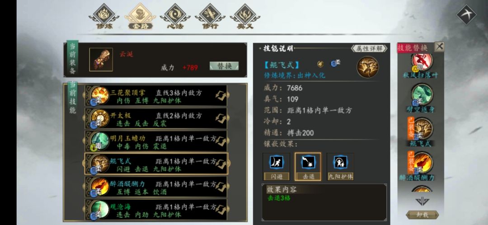This screenshot has width=488, height=225.
Task: Click the 属性详解 button
Action: pos(369,48)
